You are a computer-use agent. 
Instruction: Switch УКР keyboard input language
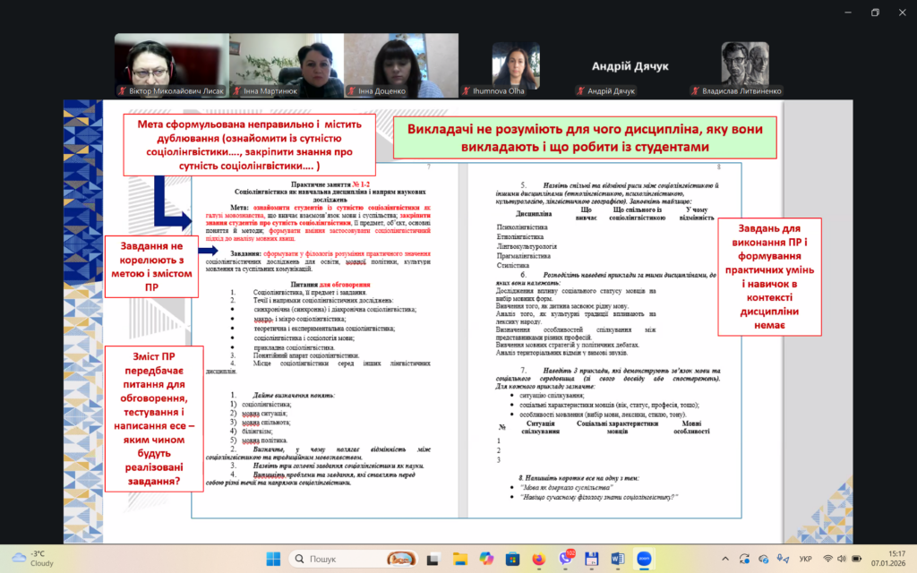[x=804, y=558]
